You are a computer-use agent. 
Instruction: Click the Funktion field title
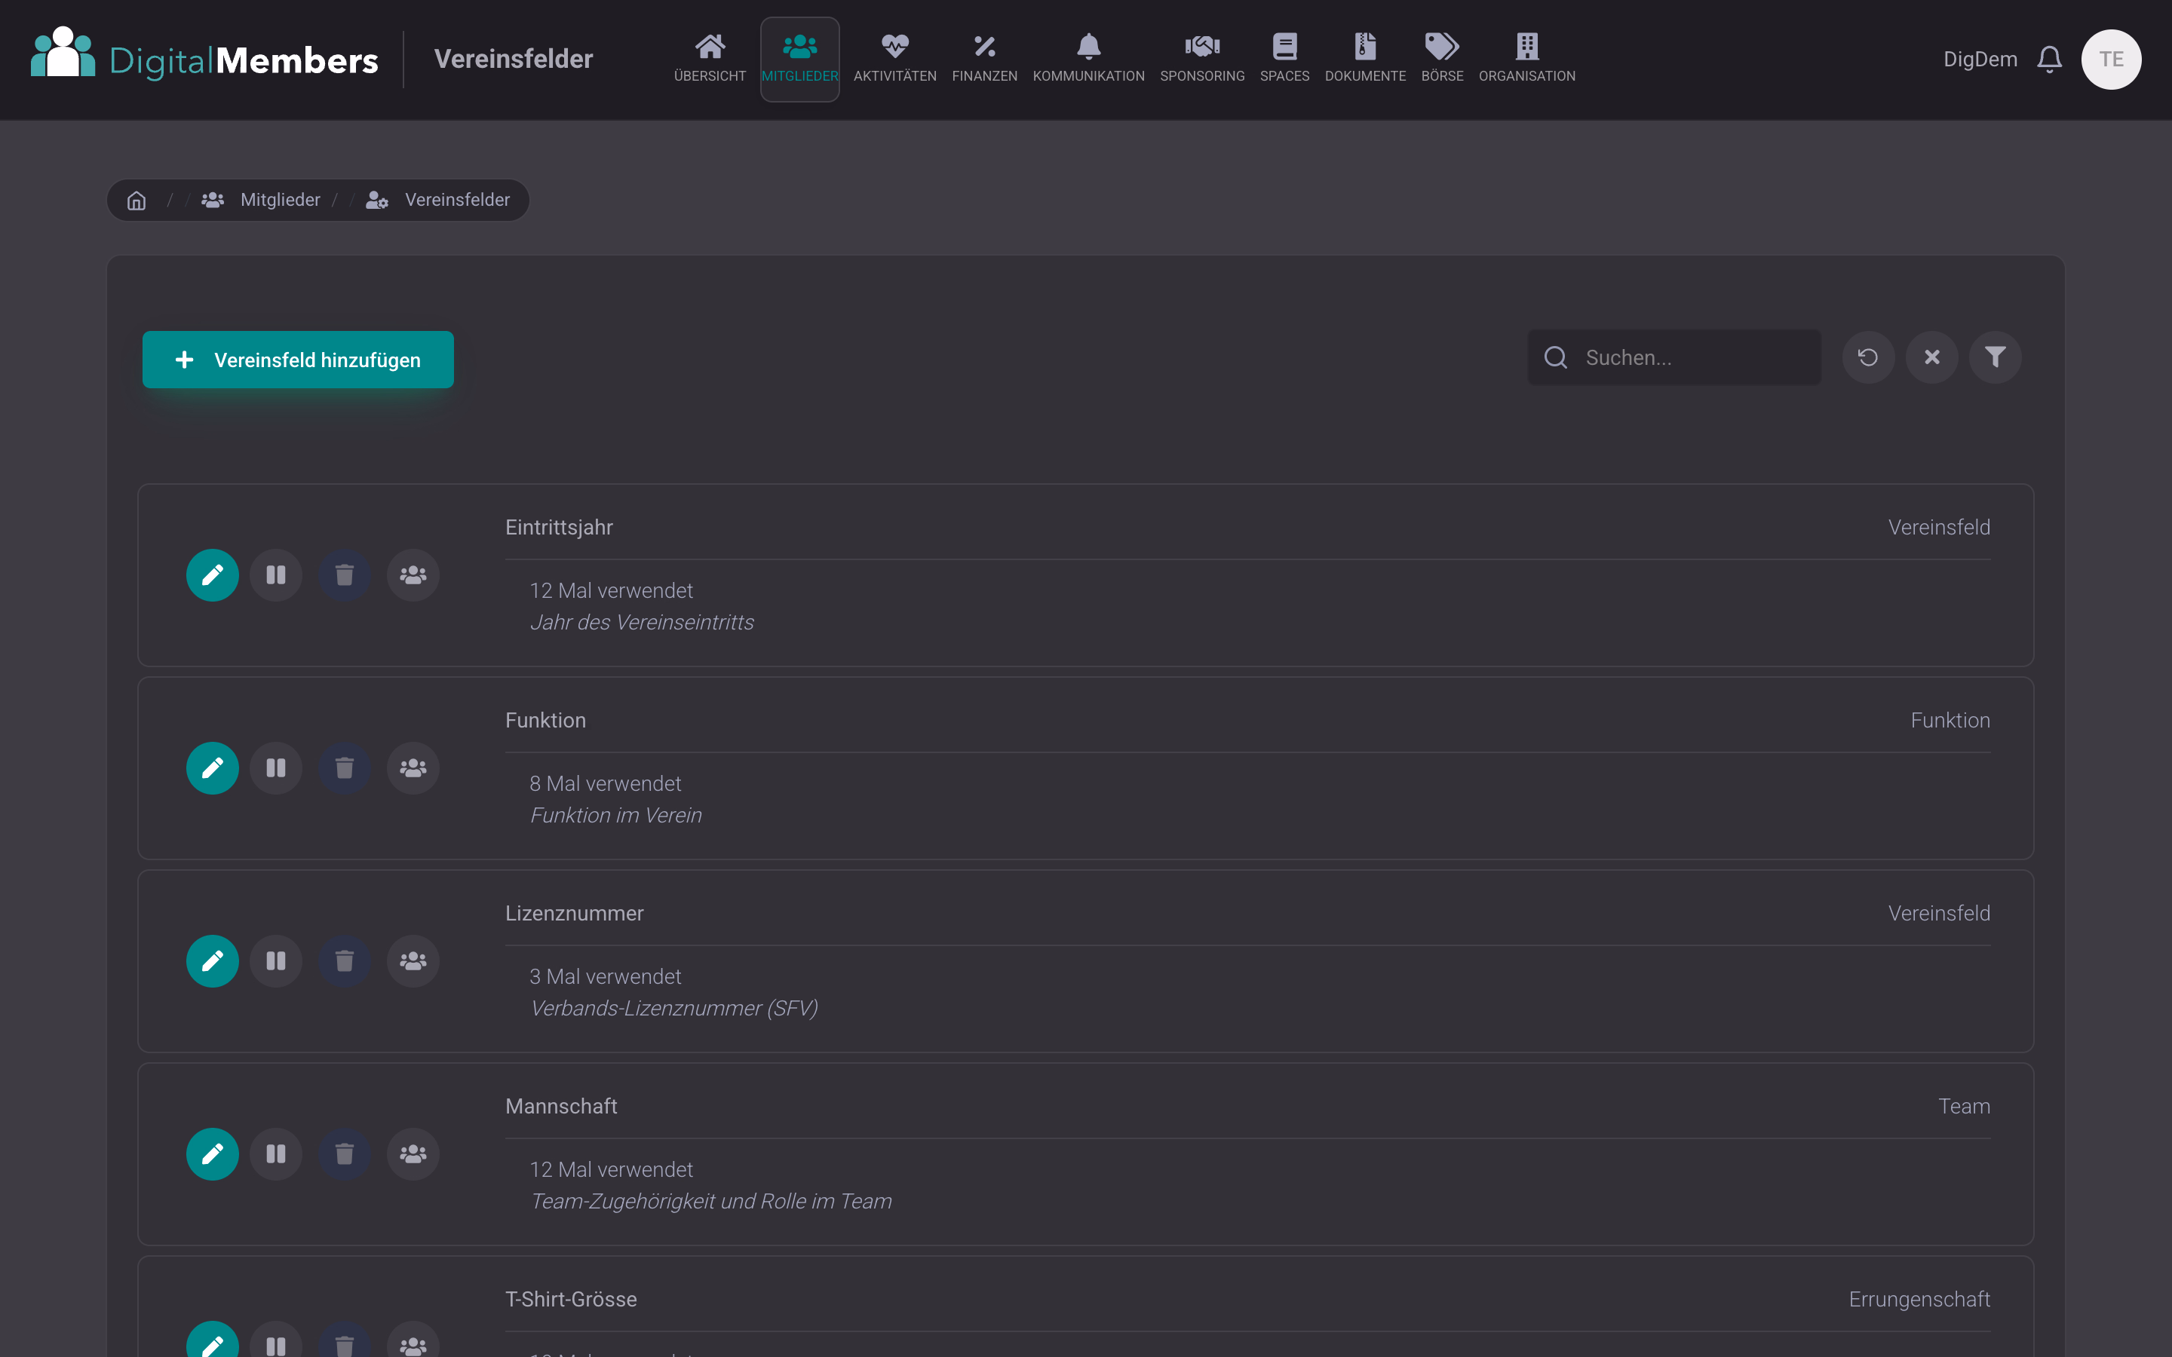pos(545,721)
